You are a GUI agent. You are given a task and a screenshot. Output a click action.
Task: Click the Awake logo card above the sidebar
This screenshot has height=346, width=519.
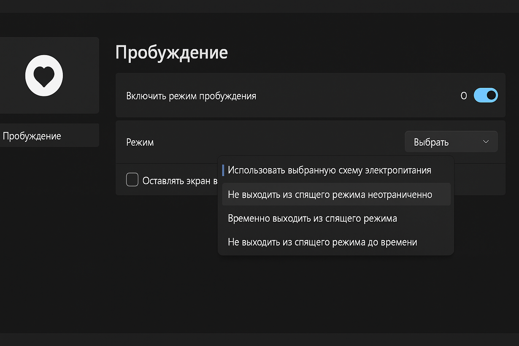49,75
